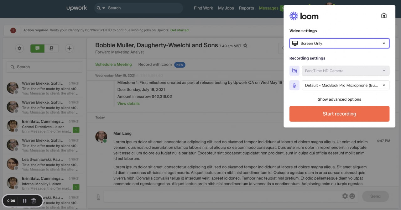The image size is (401, 210).
Task: Click the Get started link
Action: click(180, 30)
